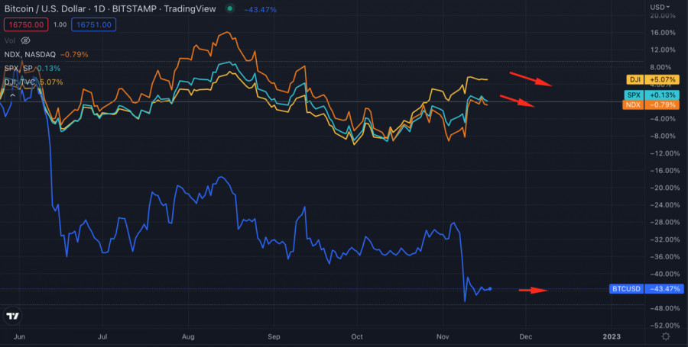Click the BTCUSD last price dot on the line

coord(490,289)
